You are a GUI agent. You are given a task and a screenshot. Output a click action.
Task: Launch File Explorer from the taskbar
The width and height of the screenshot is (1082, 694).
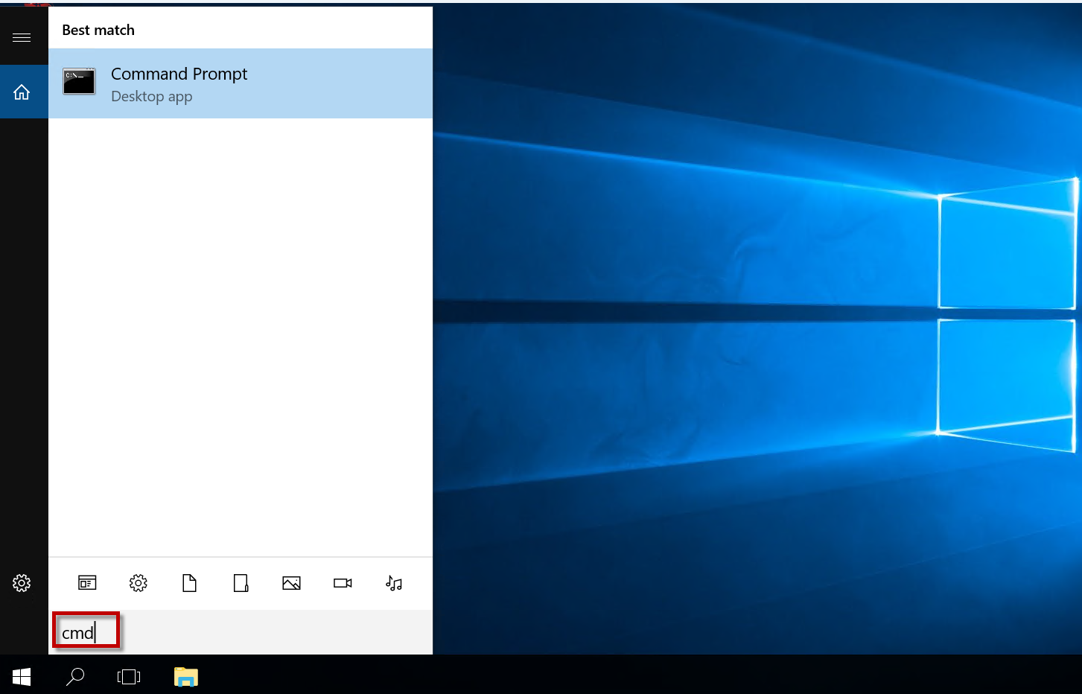pyautogui.click(x=185, y=676)
